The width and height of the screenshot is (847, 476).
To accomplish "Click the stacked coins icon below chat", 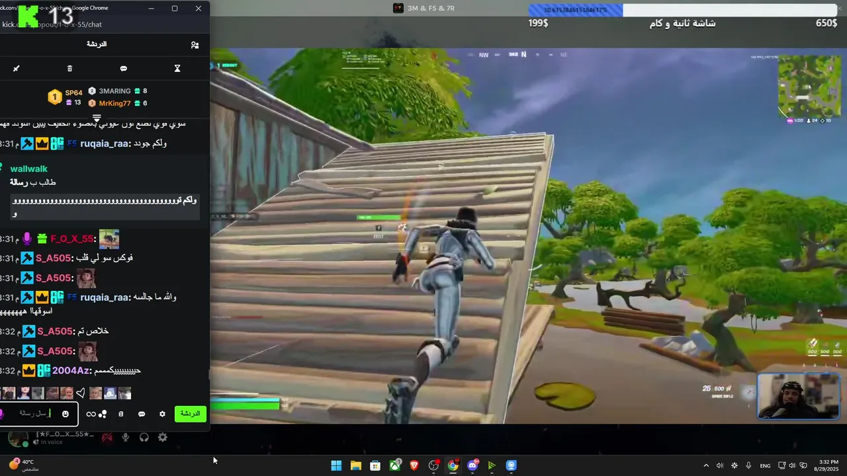I will tap(120, 415).
